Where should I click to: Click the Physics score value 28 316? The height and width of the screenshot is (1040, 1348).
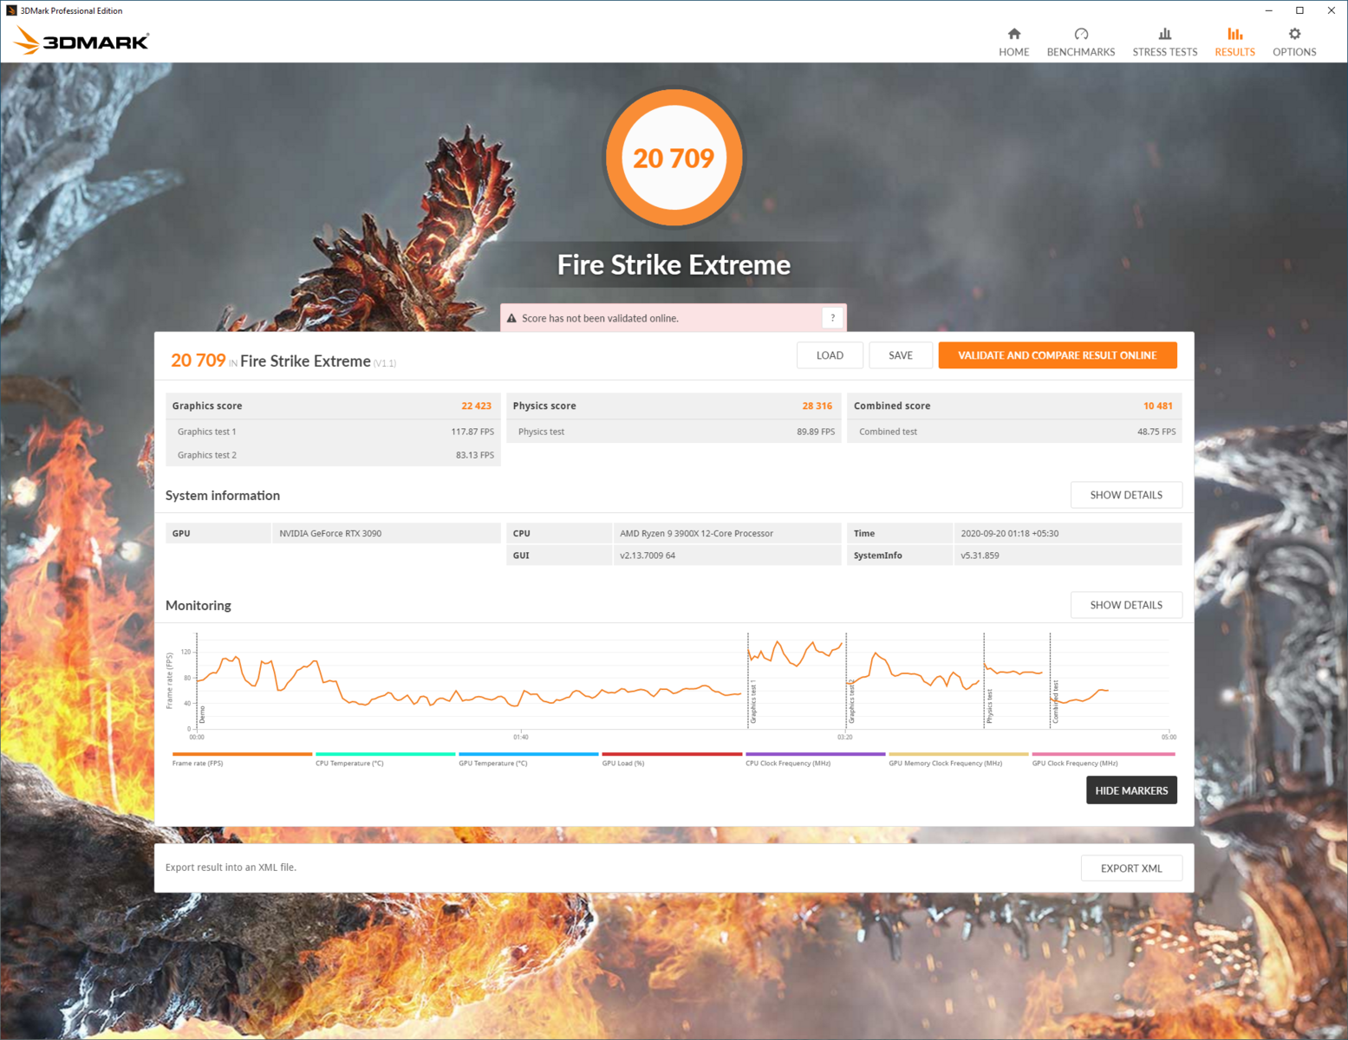pos(817,406)
